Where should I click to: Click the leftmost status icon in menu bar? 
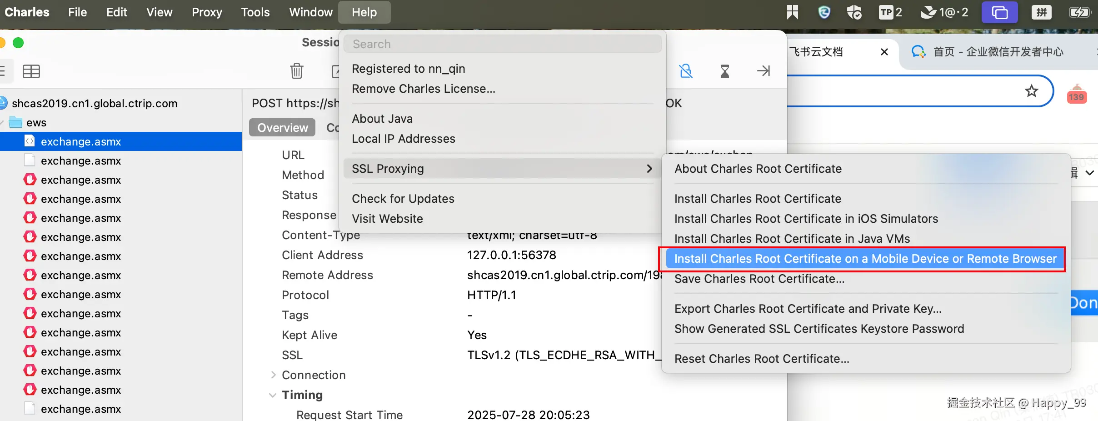coord(793,12)
